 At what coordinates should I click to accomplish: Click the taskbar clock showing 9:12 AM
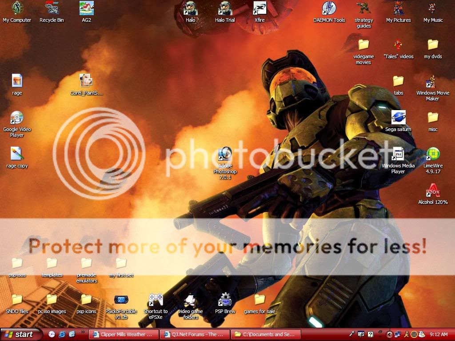click(439, 334)
